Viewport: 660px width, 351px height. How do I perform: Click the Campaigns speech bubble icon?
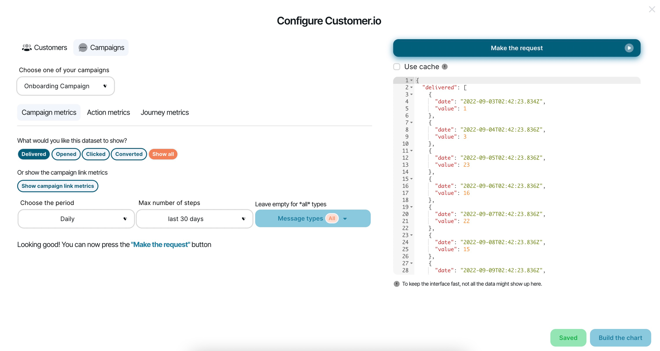pyautogui.click(x=83, y=47)
